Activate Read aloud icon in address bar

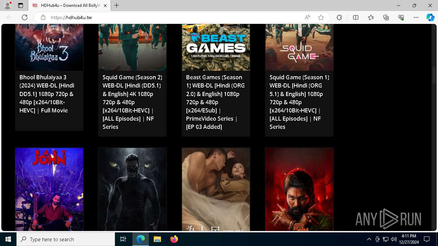click(x=307, y=17)
